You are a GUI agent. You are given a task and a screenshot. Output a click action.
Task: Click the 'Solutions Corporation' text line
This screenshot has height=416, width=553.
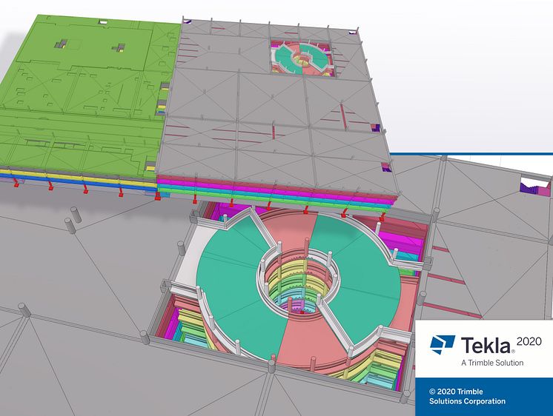[467, 401]
